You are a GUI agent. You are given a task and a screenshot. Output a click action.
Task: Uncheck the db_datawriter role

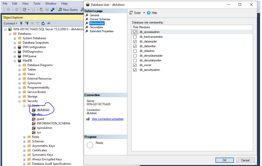click(135, 46)
